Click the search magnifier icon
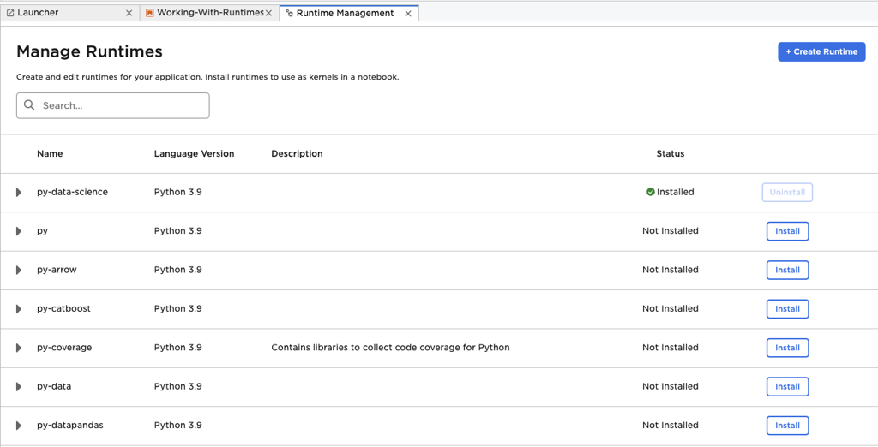The height and width of the screenshot is (447, 878). tap(30, 105)
